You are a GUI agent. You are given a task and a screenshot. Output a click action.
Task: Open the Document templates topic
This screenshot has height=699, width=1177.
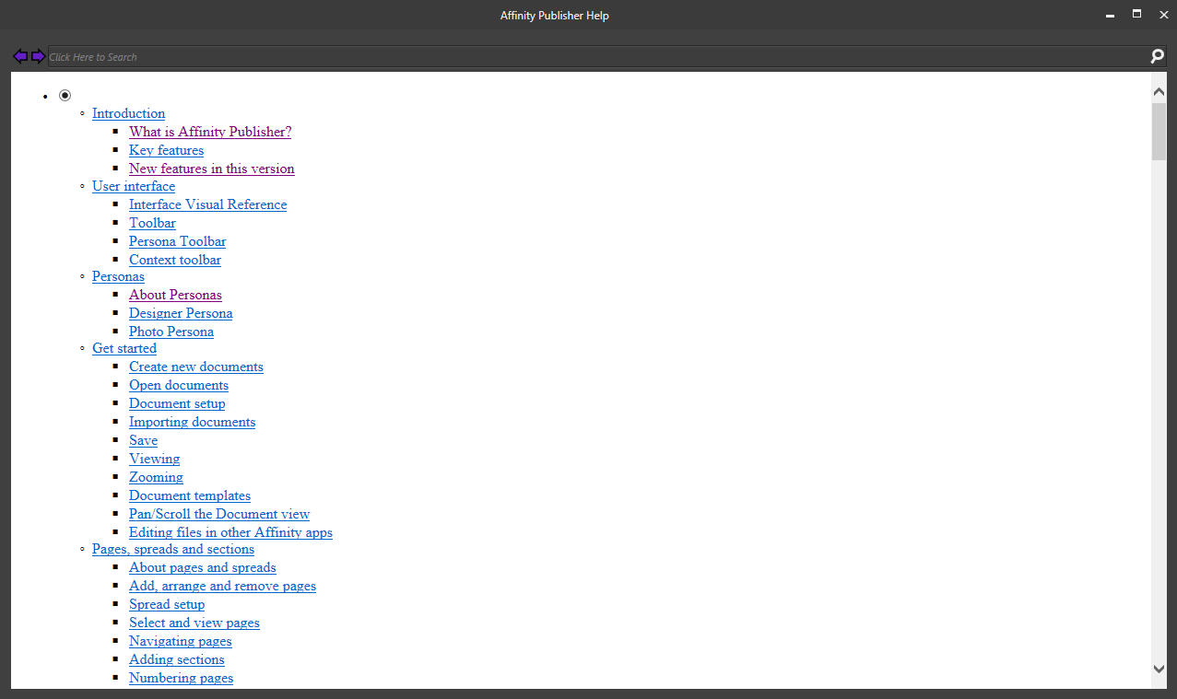[x=190, y=495]
